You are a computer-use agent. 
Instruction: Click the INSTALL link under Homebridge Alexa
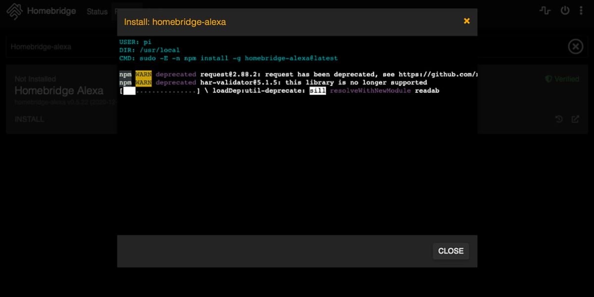pyautogui.click(x=29, y=119)
